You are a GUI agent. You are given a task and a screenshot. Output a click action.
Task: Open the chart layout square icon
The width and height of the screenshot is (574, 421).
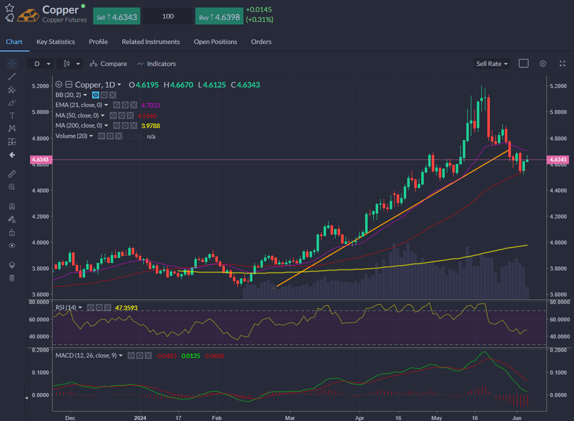[x=523, y=63]
